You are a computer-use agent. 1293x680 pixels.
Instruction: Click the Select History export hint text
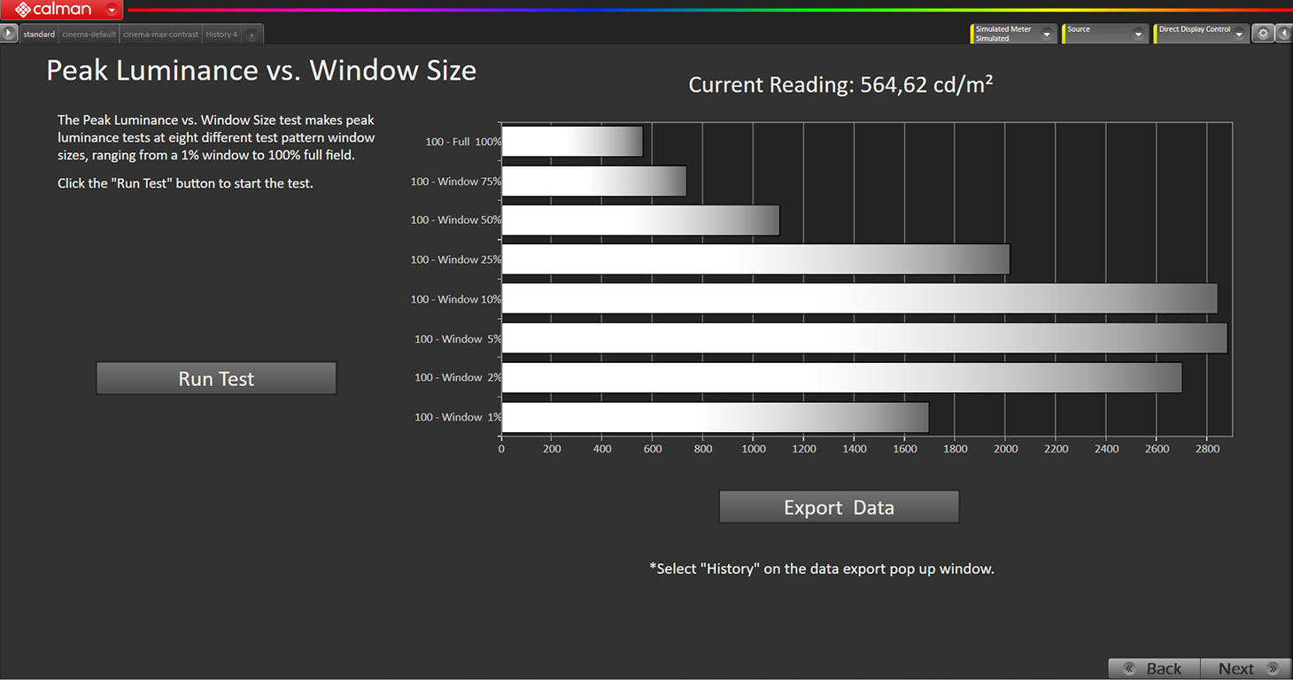(x=822, y=568)
